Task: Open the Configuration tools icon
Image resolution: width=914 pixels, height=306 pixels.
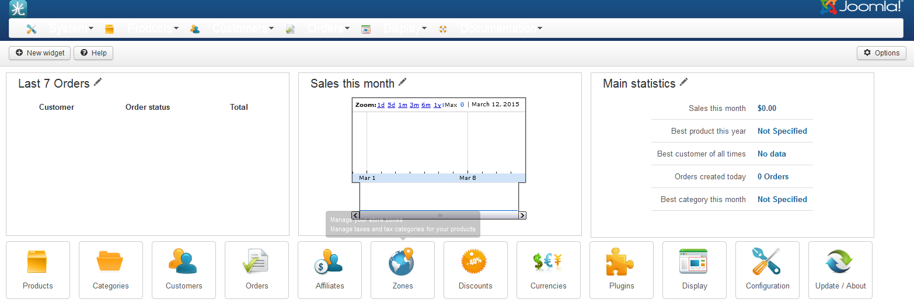Action: (x=768, y=269)
